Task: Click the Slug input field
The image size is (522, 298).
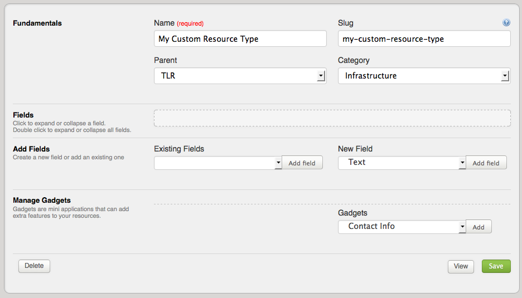Action: click(x=424, y=38)
